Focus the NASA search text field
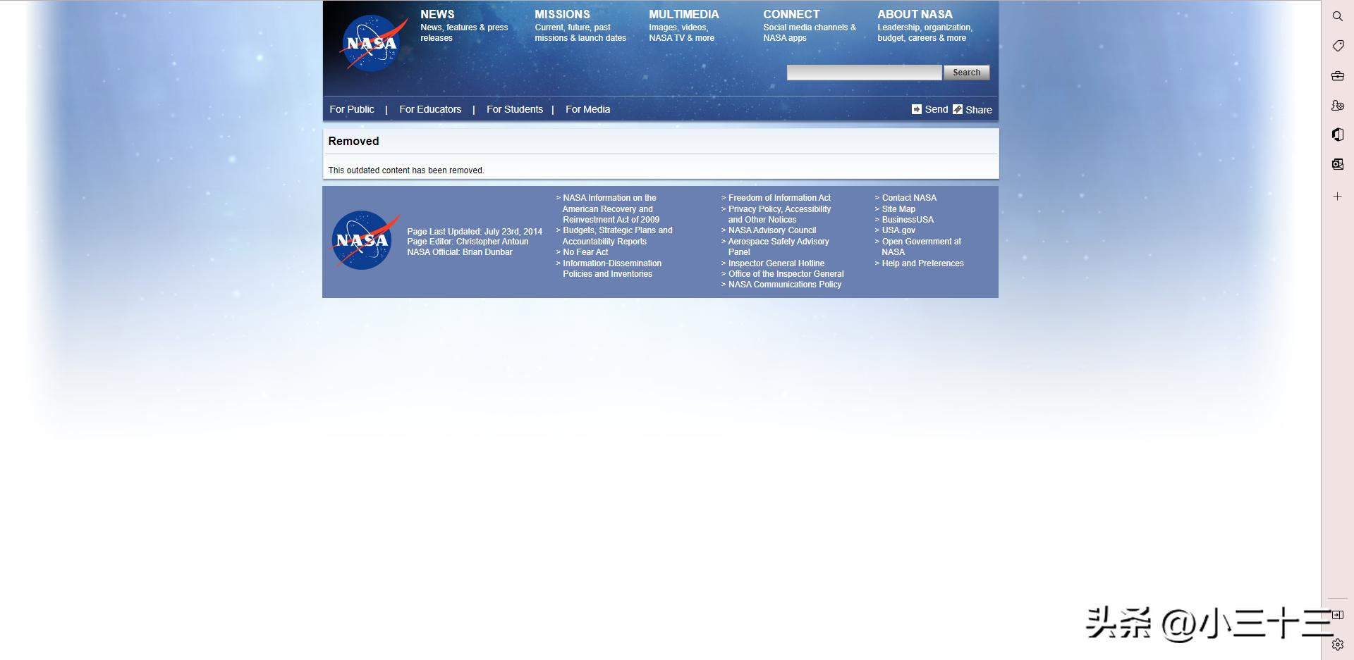1354x660 pixels. click(864, 73)
